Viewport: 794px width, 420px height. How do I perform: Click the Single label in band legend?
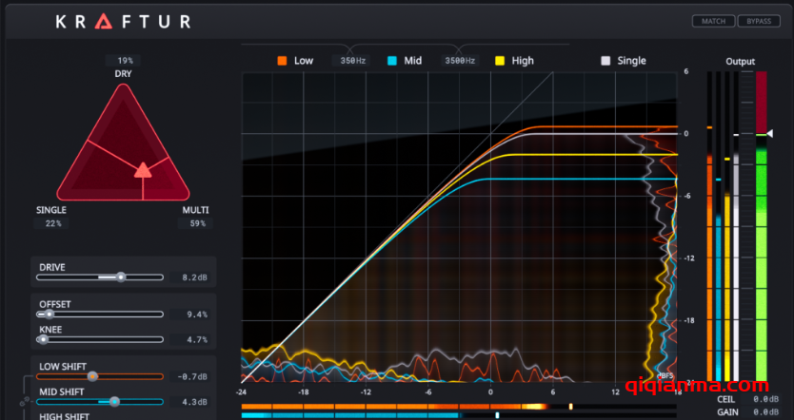(x=631, y=61)
